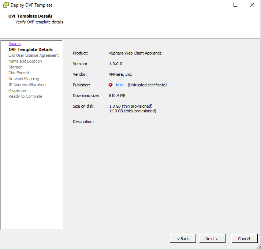Screen dimensions: 261x250
Task: Select the Properties step
Action: 18,90
